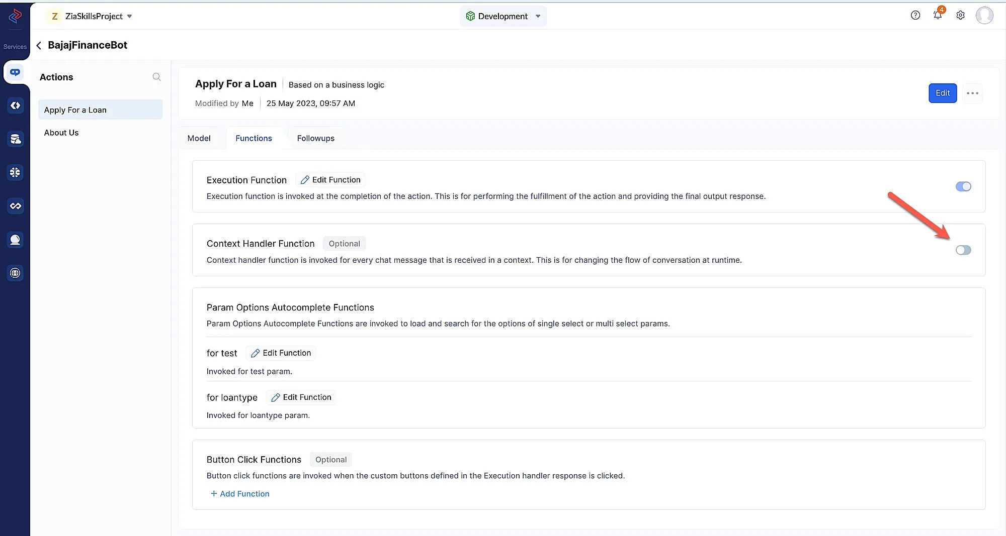Open the help question mark icon
This screenshot has height=536, width=1006.
pos(915,16)
